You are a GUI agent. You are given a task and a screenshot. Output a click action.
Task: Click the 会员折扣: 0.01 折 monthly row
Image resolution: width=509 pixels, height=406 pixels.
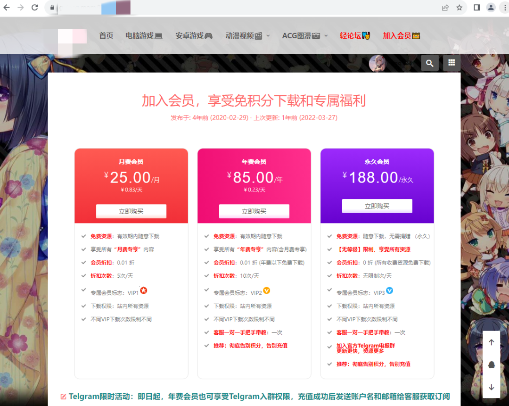[112, 263]
